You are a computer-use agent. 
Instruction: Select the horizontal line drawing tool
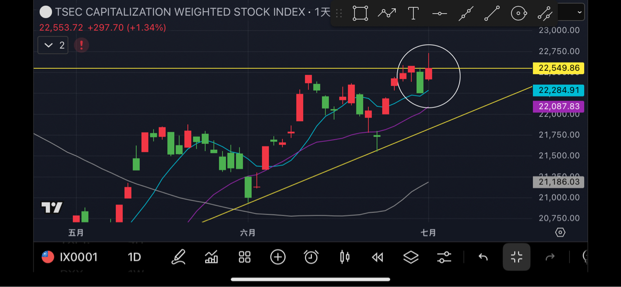(440, 14)
